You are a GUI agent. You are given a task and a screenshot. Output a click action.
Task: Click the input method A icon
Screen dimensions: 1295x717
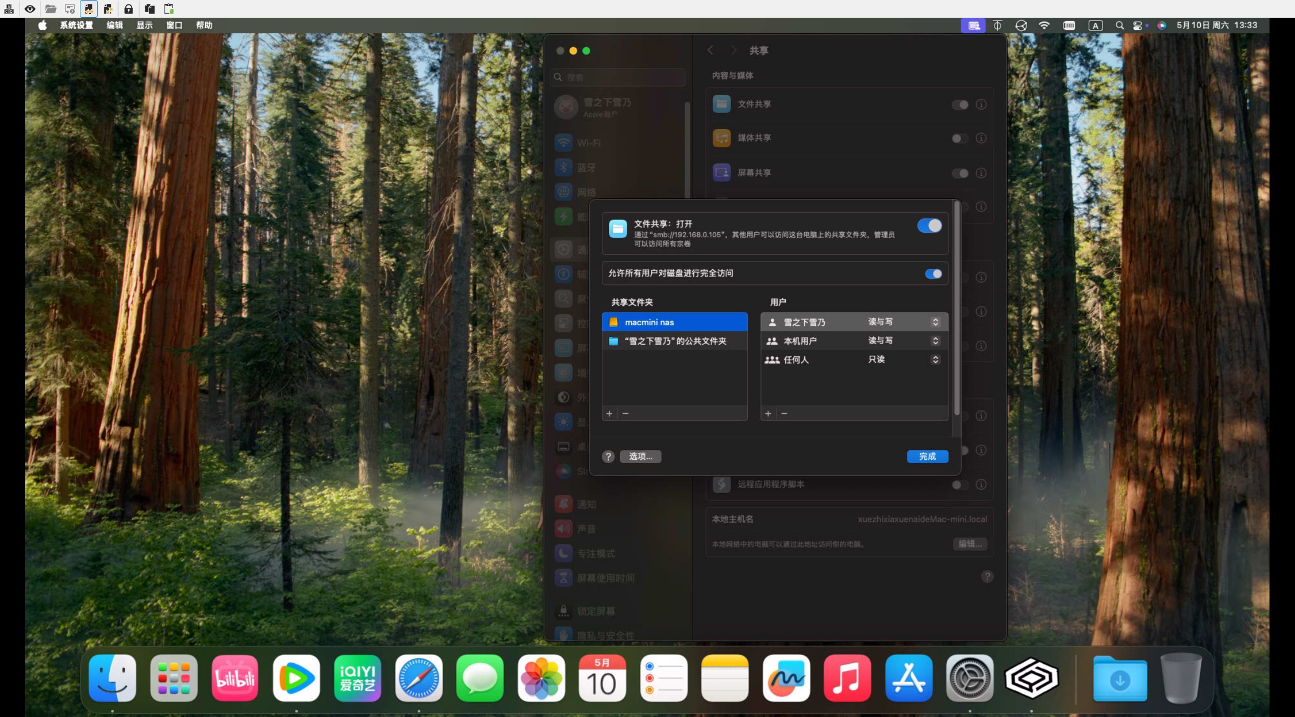click(x=1095, y=25)
